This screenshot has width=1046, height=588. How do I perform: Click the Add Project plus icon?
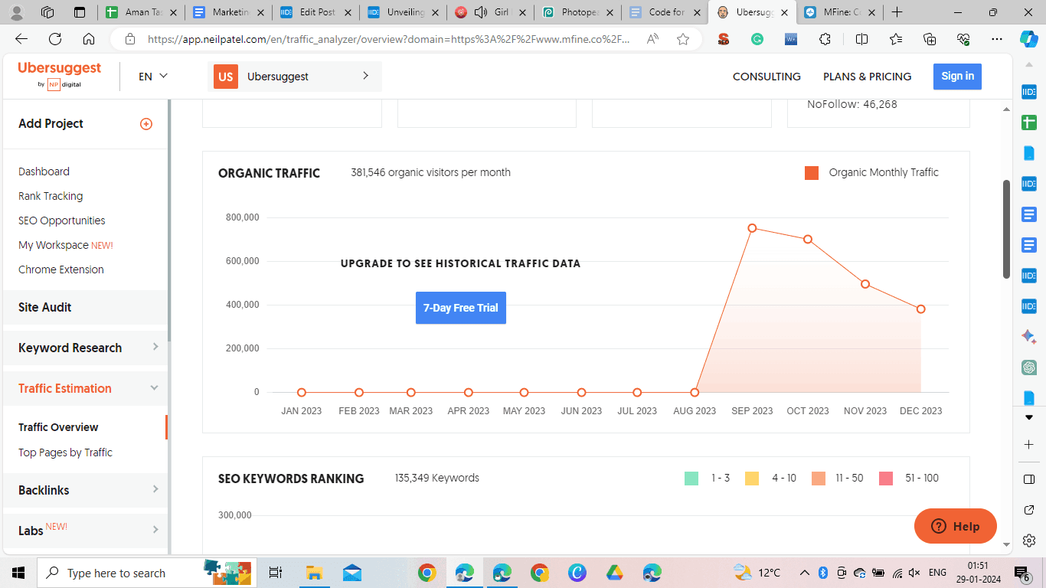coord(145,123)
